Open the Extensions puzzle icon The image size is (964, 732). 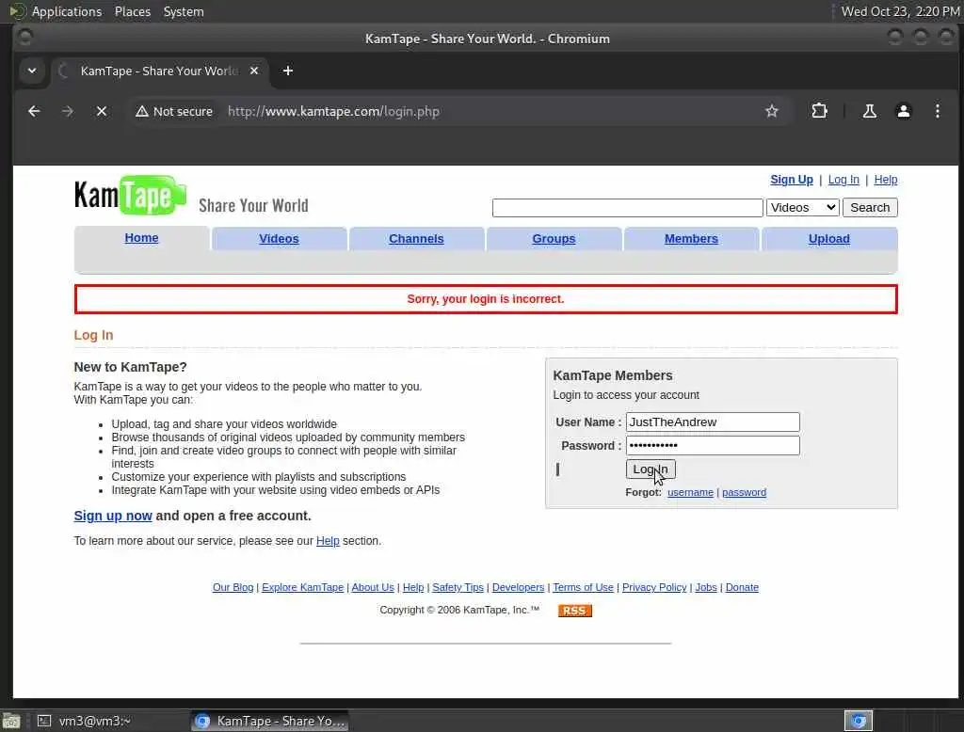pyautogui.click(x=819, y=111)
